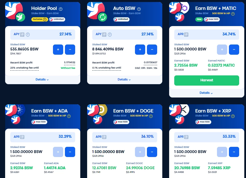Click the question mark next to Holder Pool APY
246x178 pixels.
click(x=28, y=35)
